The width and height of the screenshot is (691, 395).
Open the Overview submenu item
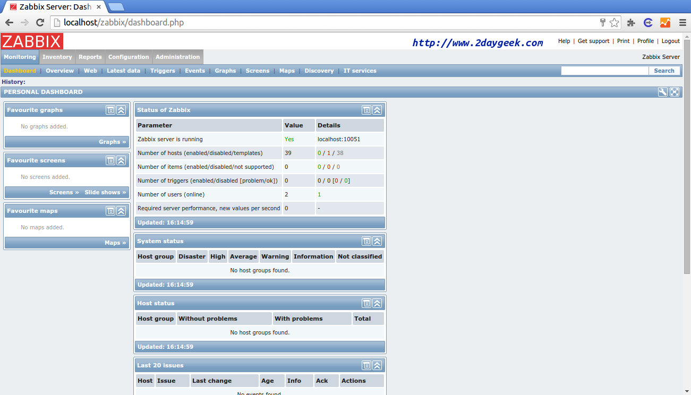coord(59,71)
